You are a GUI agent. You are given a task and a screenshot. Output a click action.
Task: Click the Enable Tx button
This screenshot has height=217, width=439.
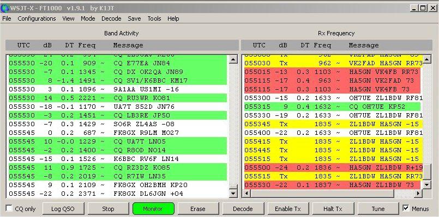click(288, 209)
